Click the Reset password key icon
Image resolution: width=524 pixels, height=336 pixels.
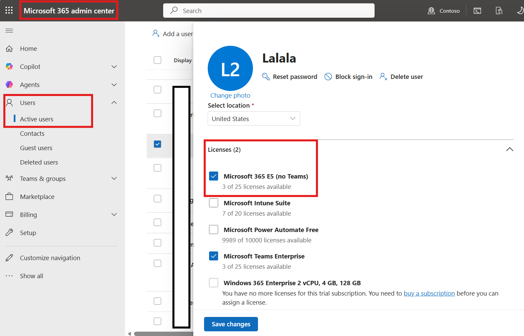[266, 77]
